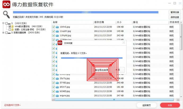Screen dimensions: 183x109
Task: Click the drive icon of I: (102个文件)
Action: click(9, 23)
